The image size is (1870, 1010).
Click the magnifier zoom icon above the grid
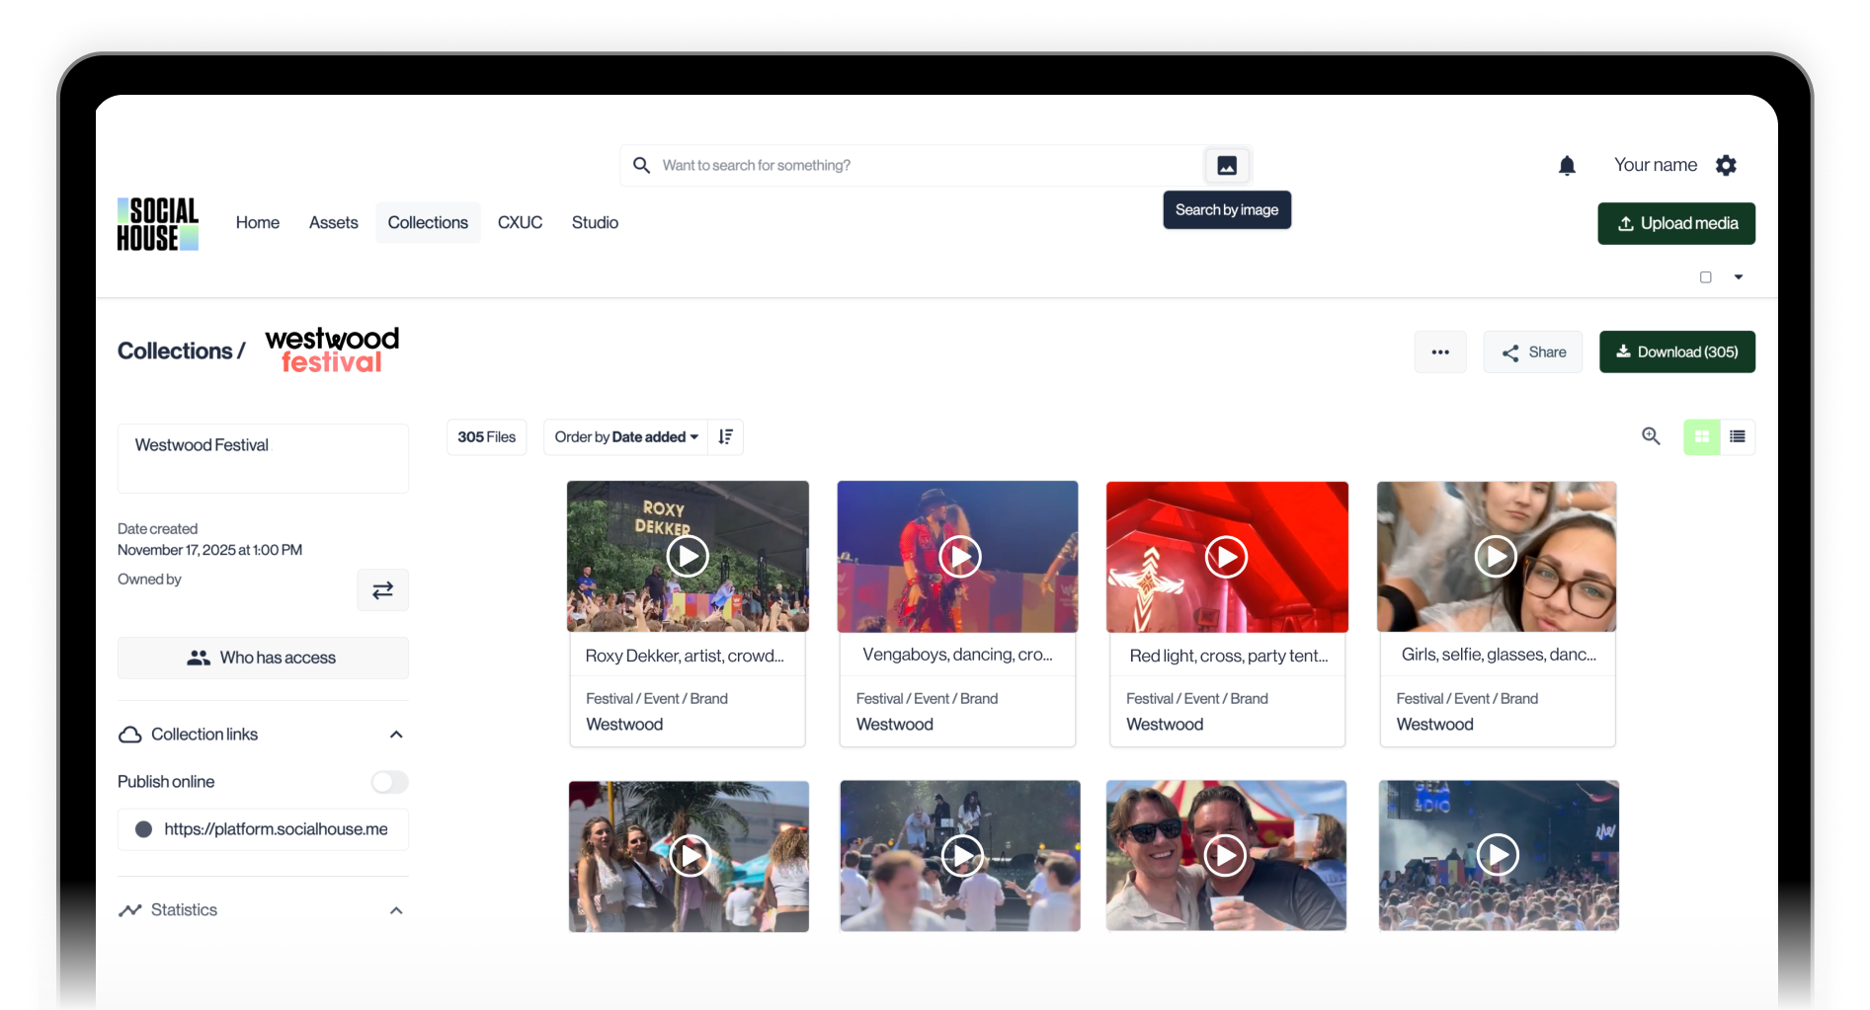[x=1651, y=436]
